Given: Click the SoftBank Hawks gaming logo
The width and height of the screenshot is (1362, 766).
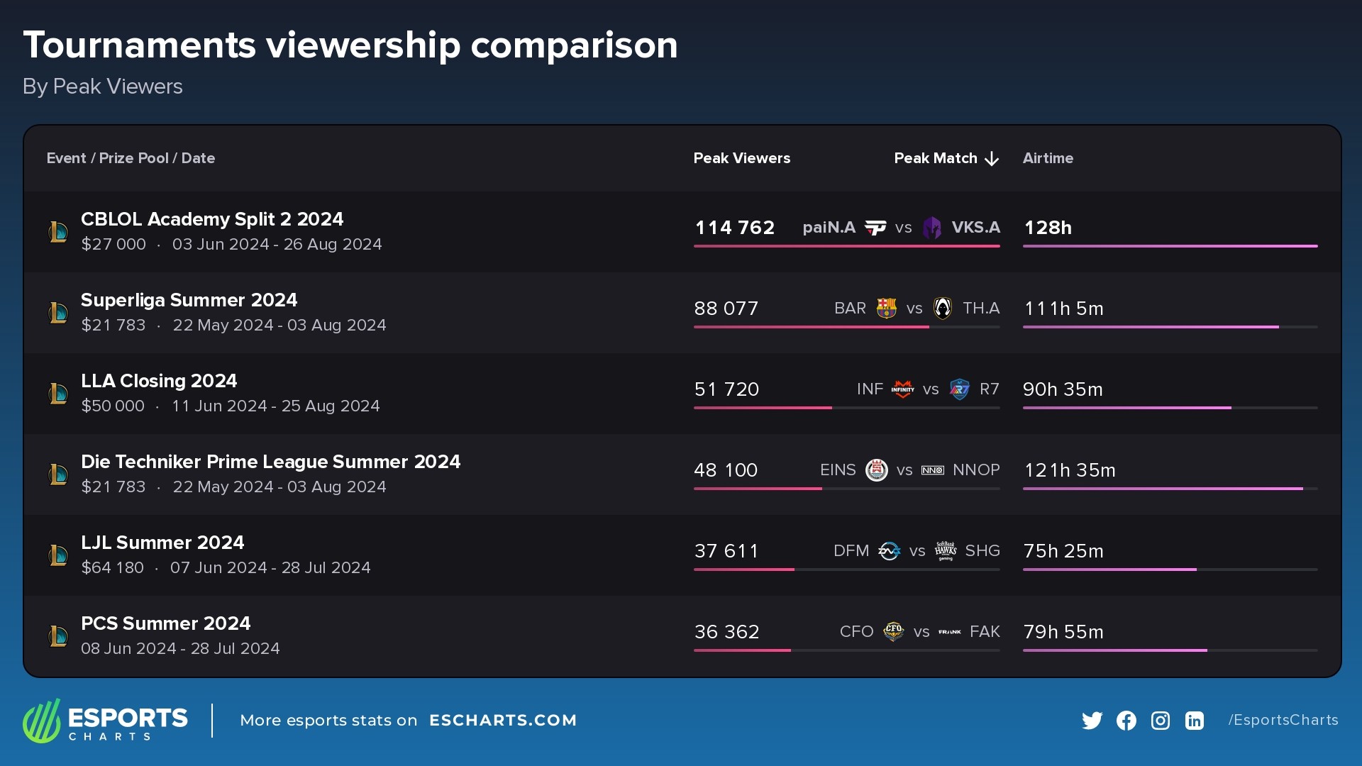Looking at the screenshot, I should pos(947,550).
